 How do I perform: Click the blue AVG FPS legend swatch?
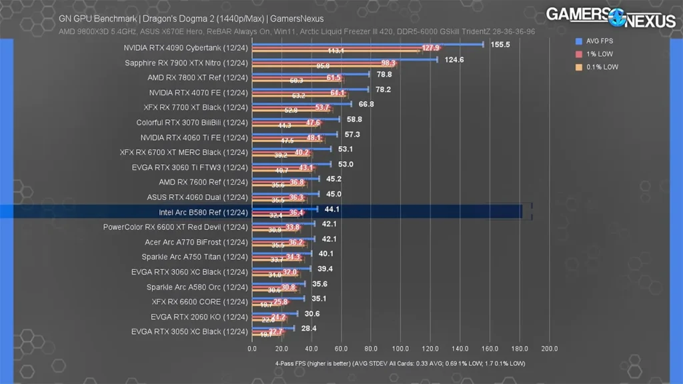[579, 41]
